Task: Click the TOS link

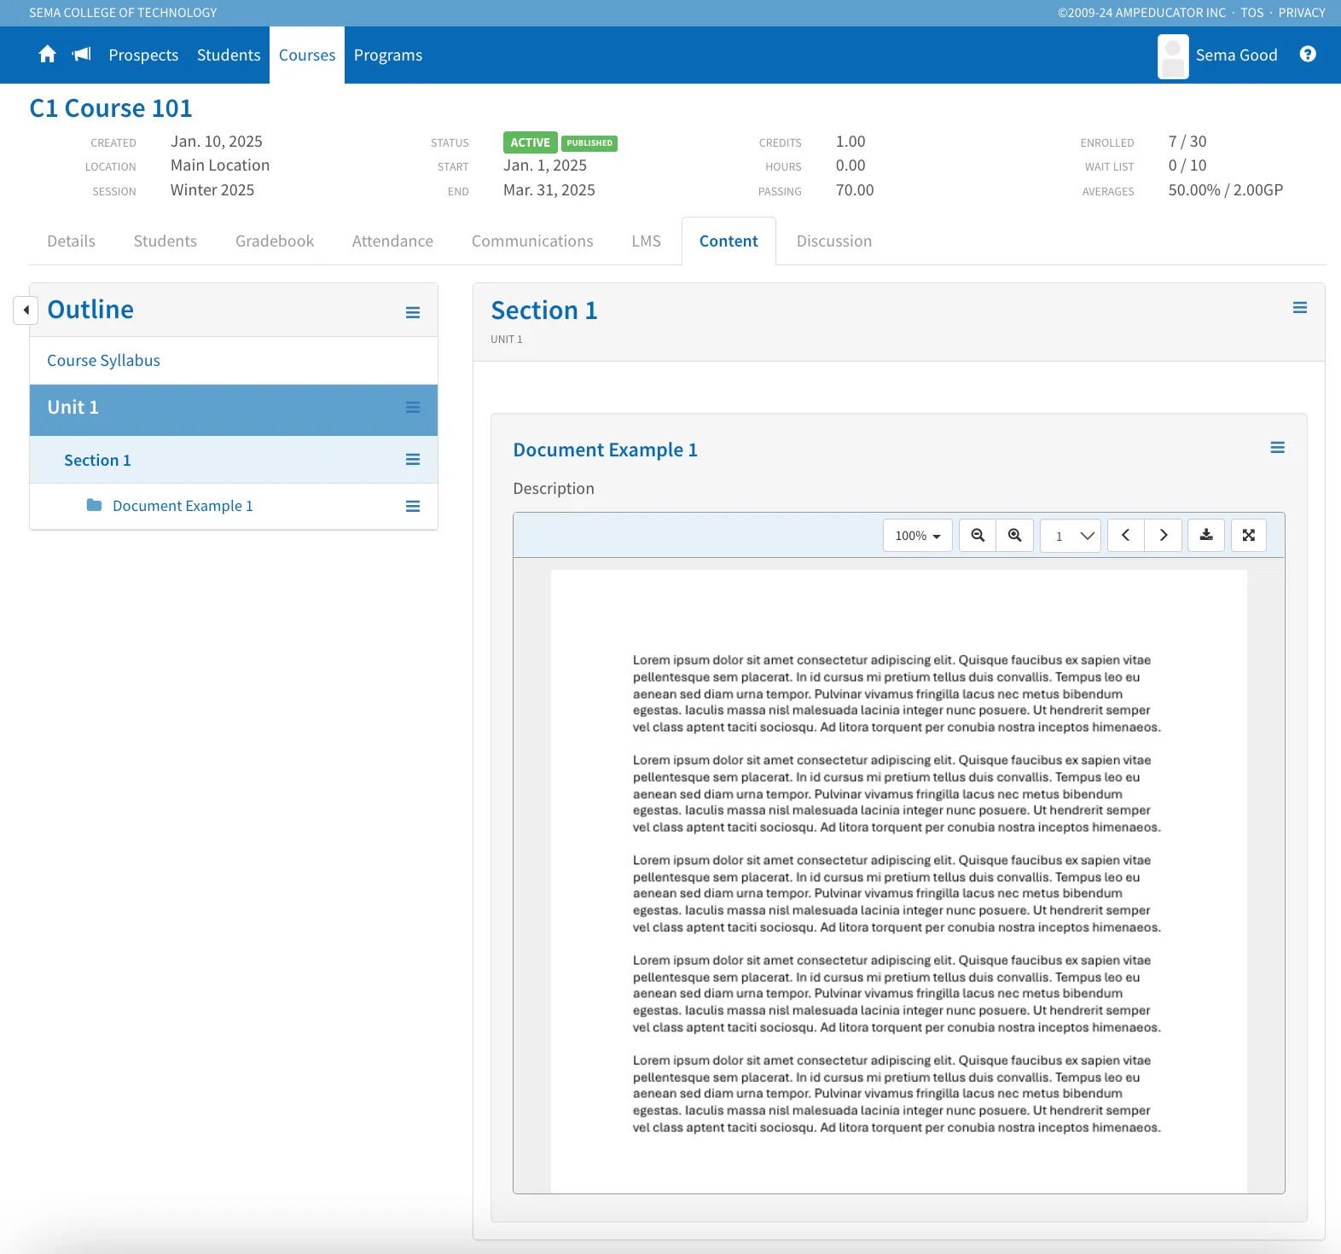Action: coord(1252,13)
